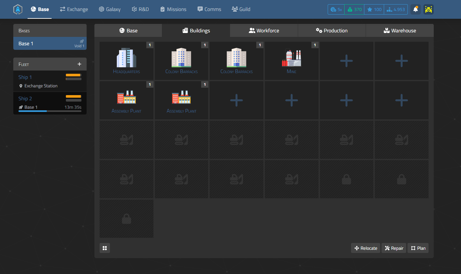Add a new ship with Fleet plus
Image resolution: width=461 pixels, height=274 pixels.
click(x=79, y=64)
